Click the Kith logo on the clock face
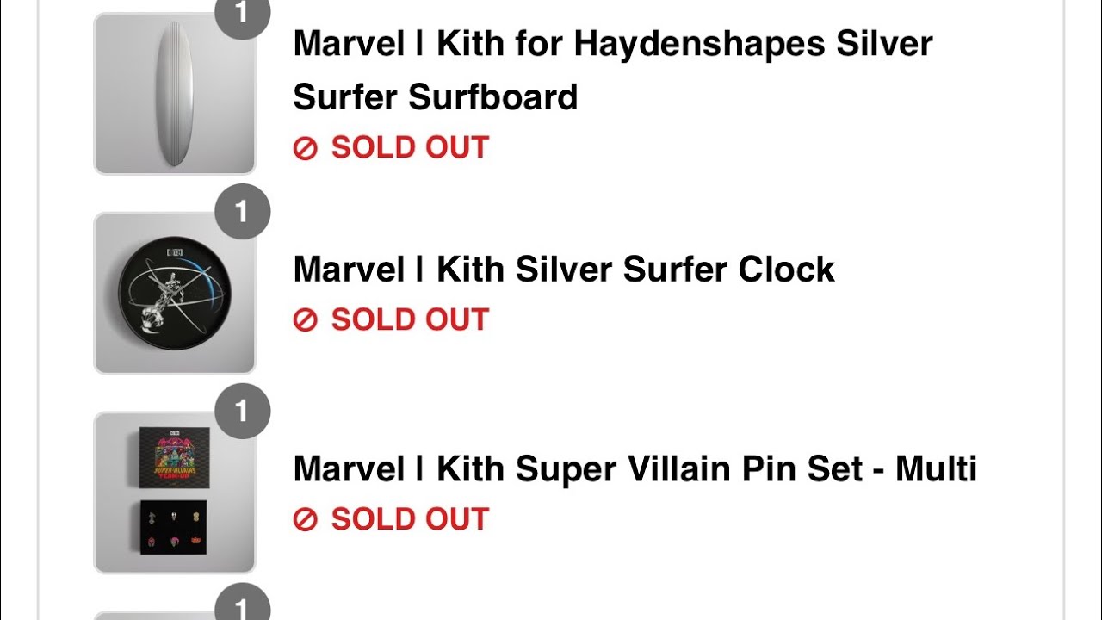The image size is (1102, 620). tap(175, 251)
